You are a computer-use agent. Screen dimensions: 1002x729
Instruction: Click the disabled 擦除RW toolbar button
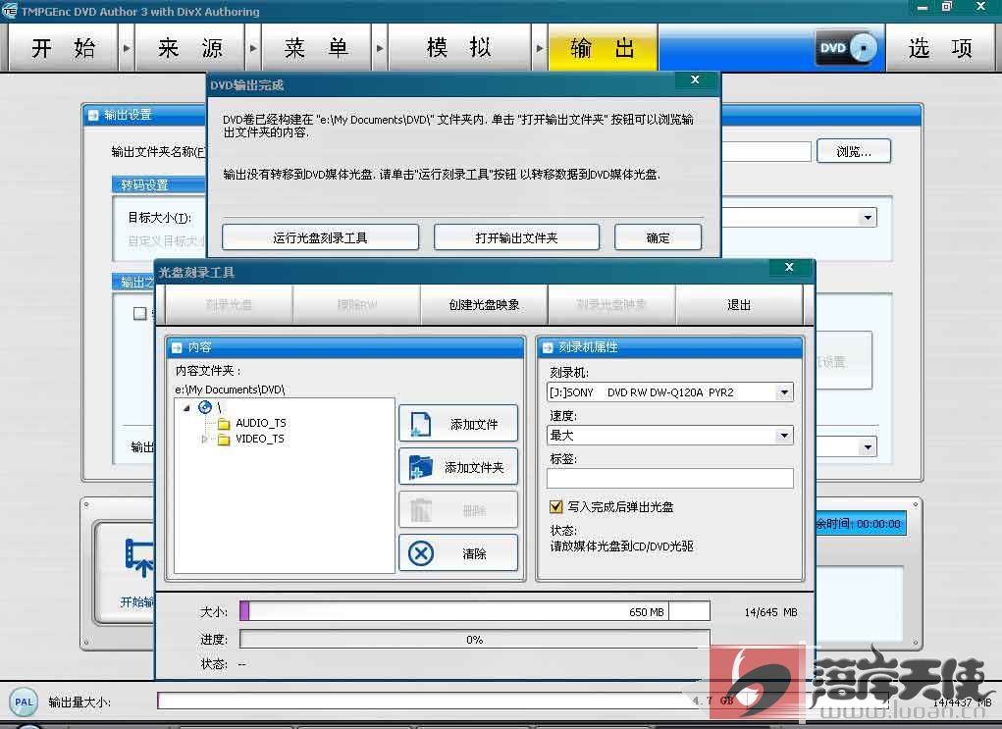[356, 305]
